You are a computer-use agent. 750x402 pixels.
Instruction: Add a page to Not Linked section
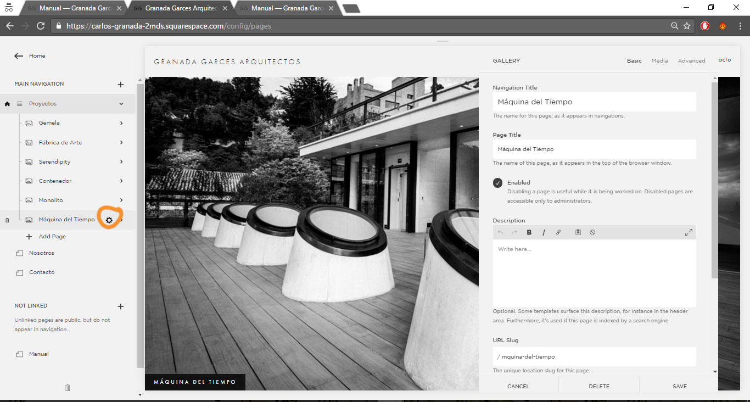click(121, 306)
